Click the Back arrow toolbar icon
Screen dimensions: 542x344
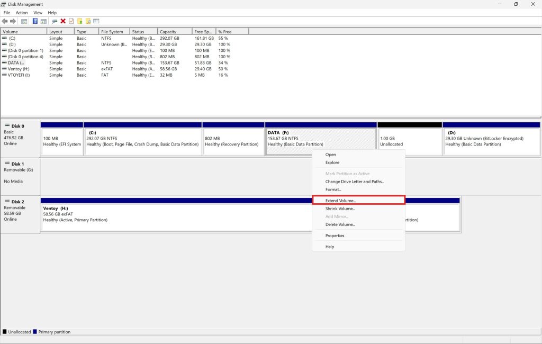[5, 21]
